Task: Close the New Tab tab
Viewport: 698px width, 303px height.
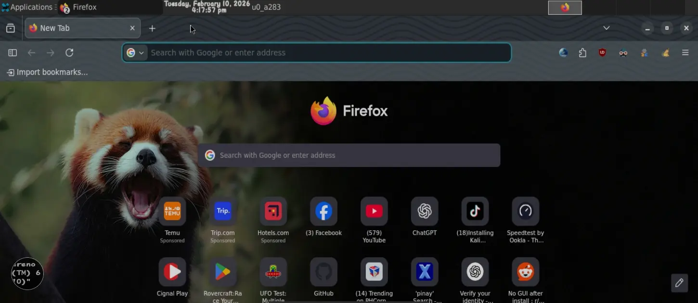Action: [132, 28]
